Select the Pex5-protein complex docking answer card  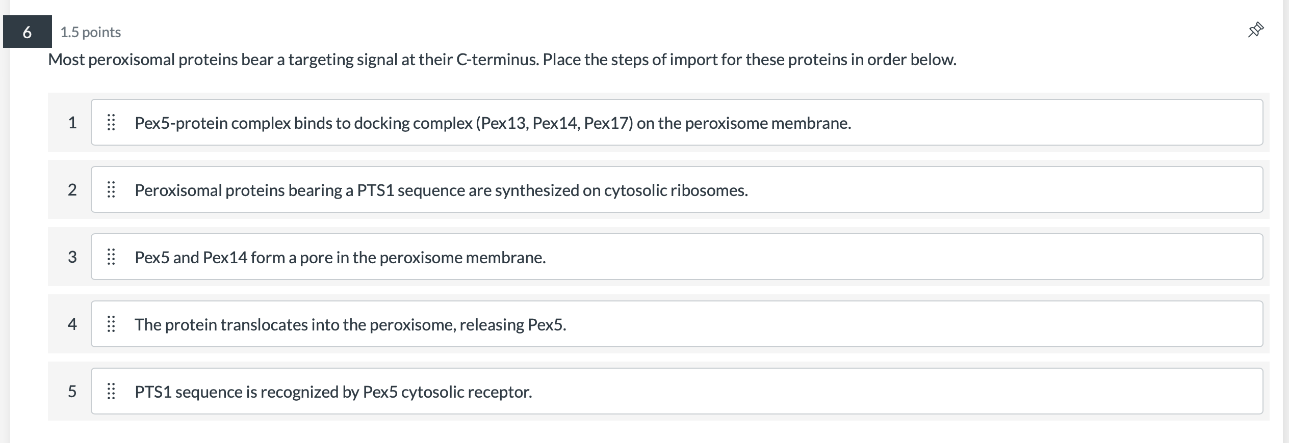pos(676,123)
